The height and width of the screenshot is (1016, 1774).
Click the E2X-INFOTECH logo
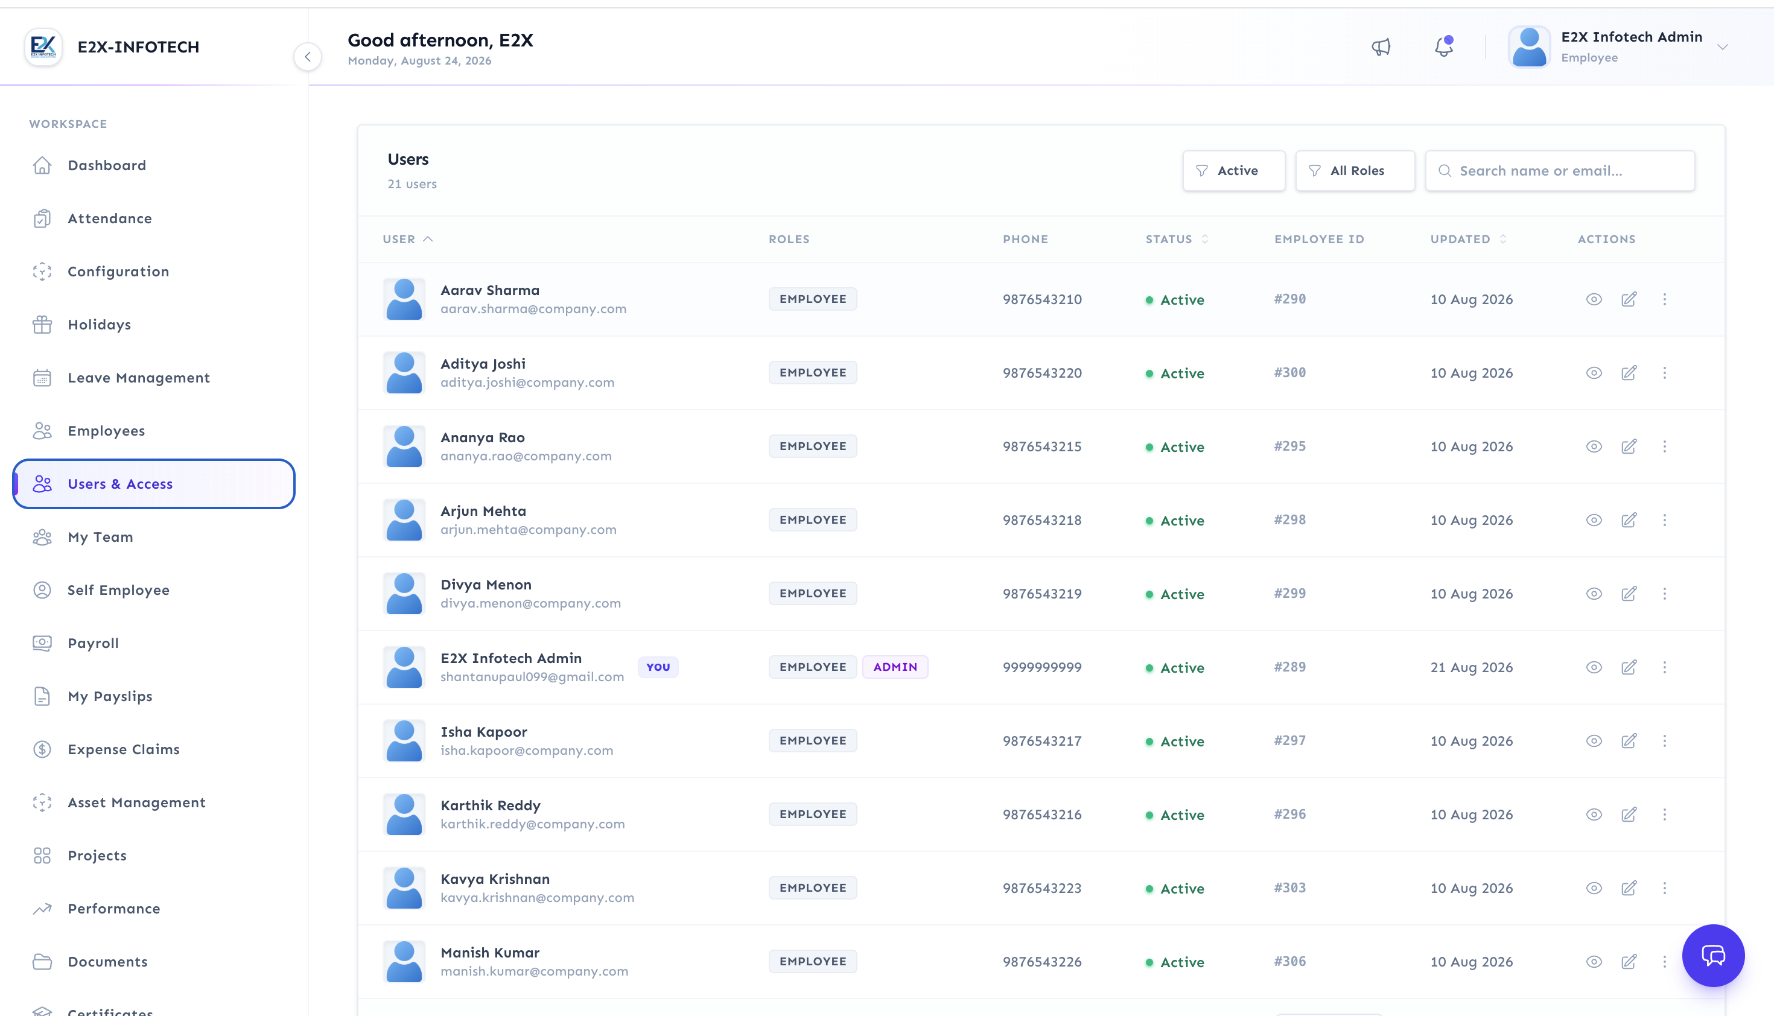click(x=43, y=46)
